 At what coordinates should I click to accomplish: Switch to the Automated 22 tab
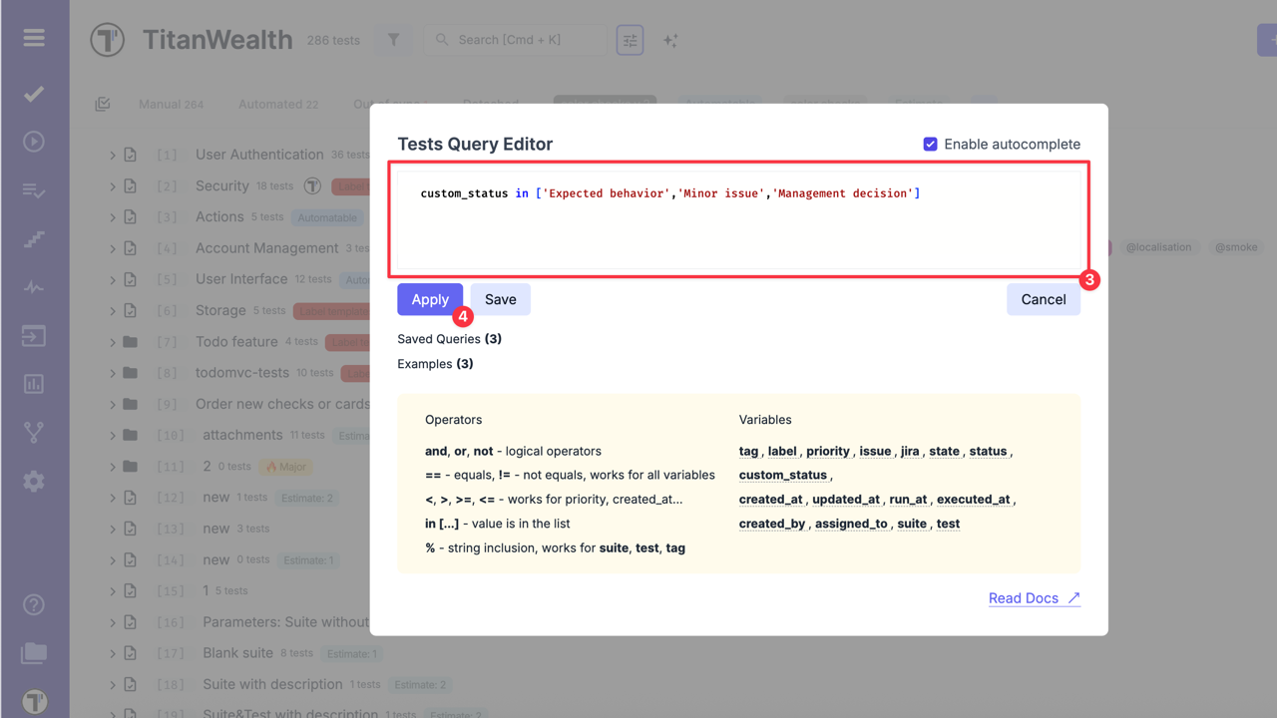(x=278, y=104)
